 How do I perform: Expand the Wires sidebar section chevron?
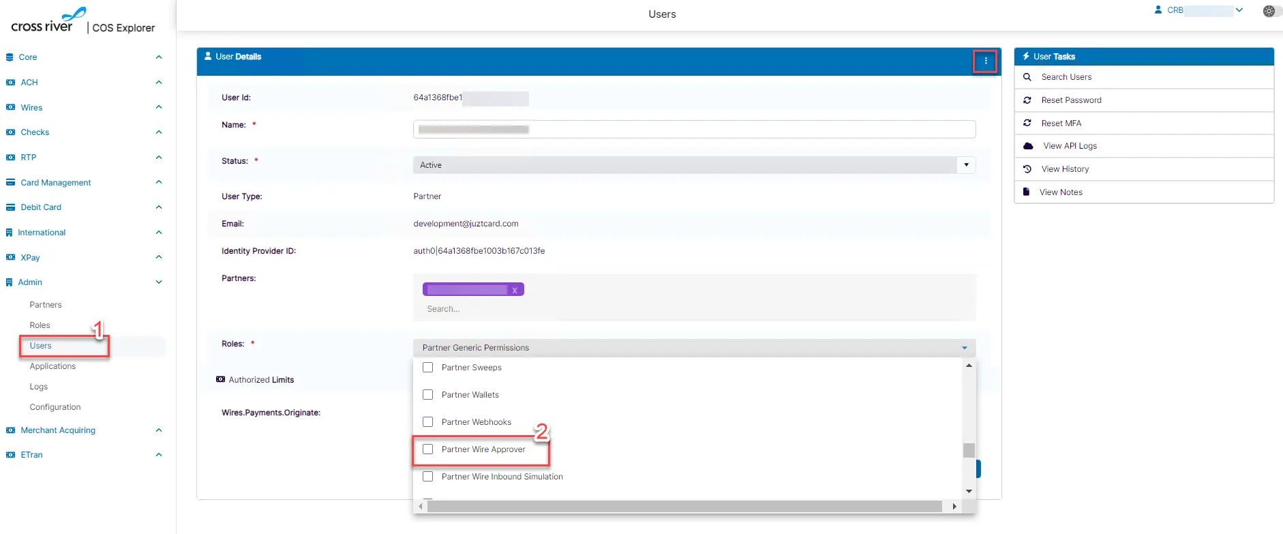tap(159, 108)
